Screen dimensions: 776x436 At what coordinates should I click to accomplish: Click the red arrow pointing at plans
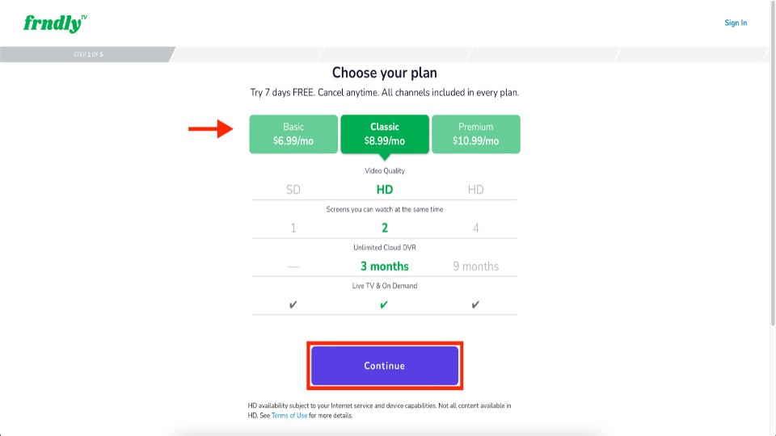click(210, 128)
